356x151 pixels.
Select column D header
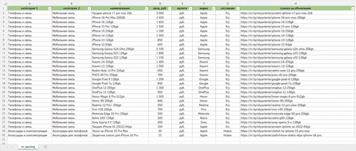point(160,3)
